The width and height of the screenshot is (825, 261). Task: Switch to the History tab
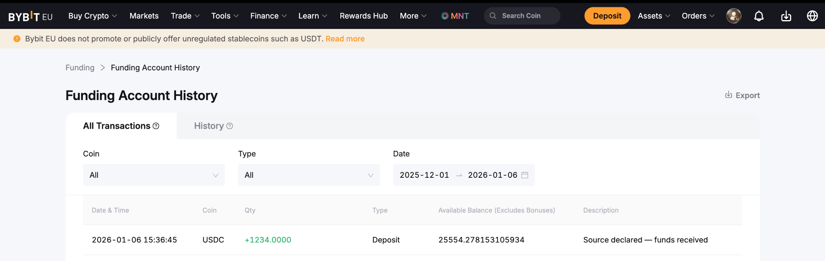[x=209, y=126]
